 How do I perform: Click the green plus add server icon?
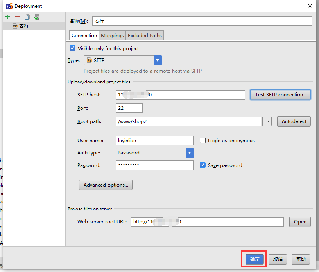click(8, 17)
